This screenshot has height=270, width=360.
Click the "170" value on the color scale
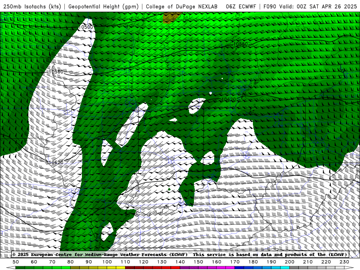click(x=235, y=262)
